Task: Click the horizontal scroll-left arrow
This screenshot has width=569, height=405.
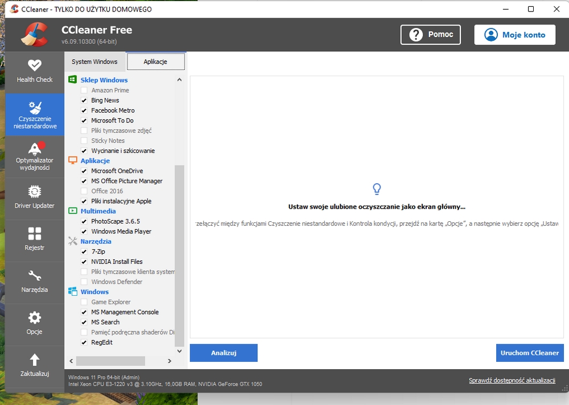Action: [x=71, y=361]
